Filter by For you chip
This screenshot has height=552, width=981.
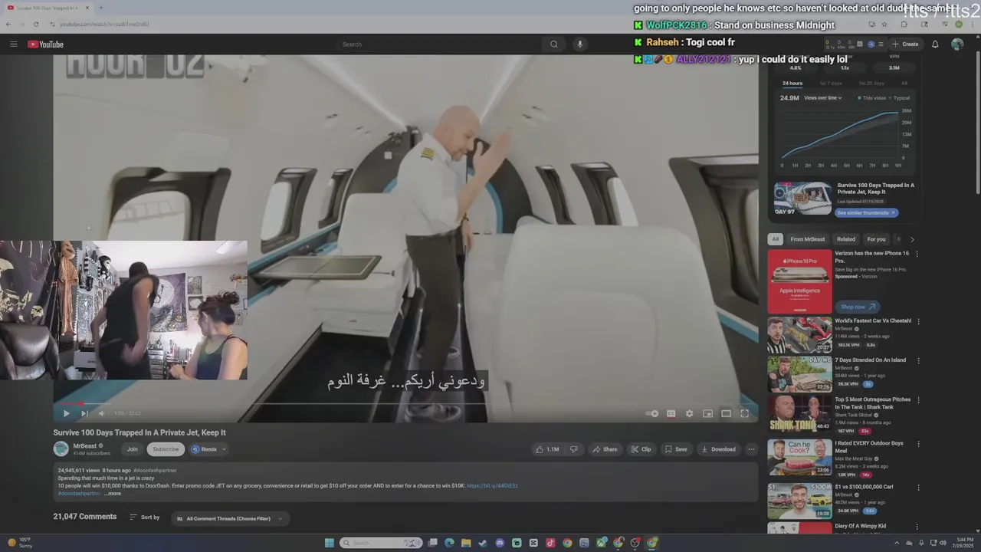876,239
